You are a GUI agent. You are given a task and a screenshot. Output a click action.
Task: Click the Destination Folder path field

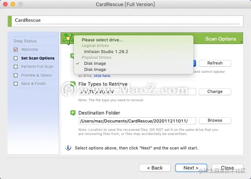pyautogui.click(x=137, y=121)
